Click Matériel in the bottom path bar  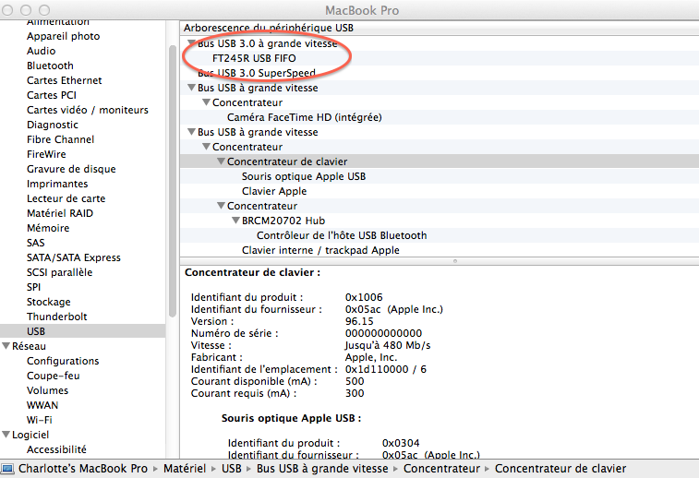coord(185,469)
